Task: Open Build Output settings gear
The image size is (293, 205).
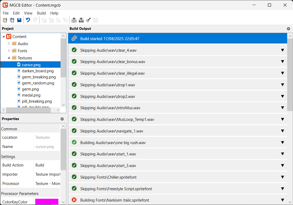Action: tap(288, 29)
